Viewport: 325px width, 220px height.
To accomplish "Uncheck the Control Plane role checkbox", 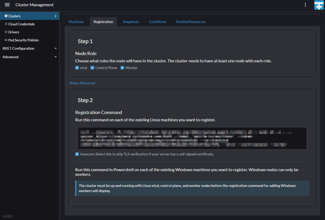I will [x=92, y=68].
